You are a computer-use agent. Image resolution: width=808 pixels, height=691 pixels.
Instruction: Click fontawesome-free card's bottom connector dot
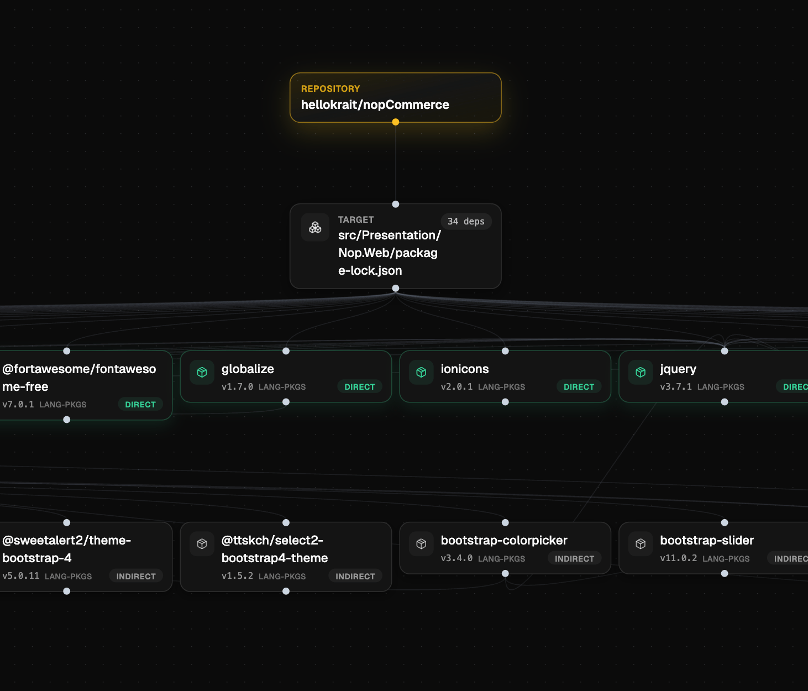coord(67,420)
